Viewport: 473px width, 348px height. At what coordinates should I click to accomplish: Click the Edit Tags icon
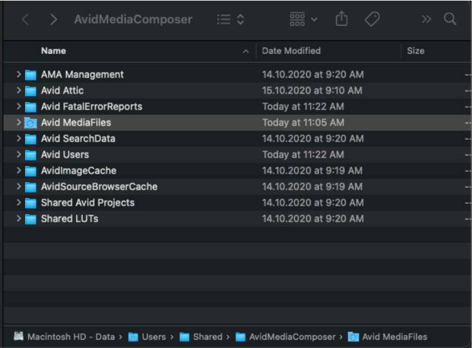tap(372, 19)
